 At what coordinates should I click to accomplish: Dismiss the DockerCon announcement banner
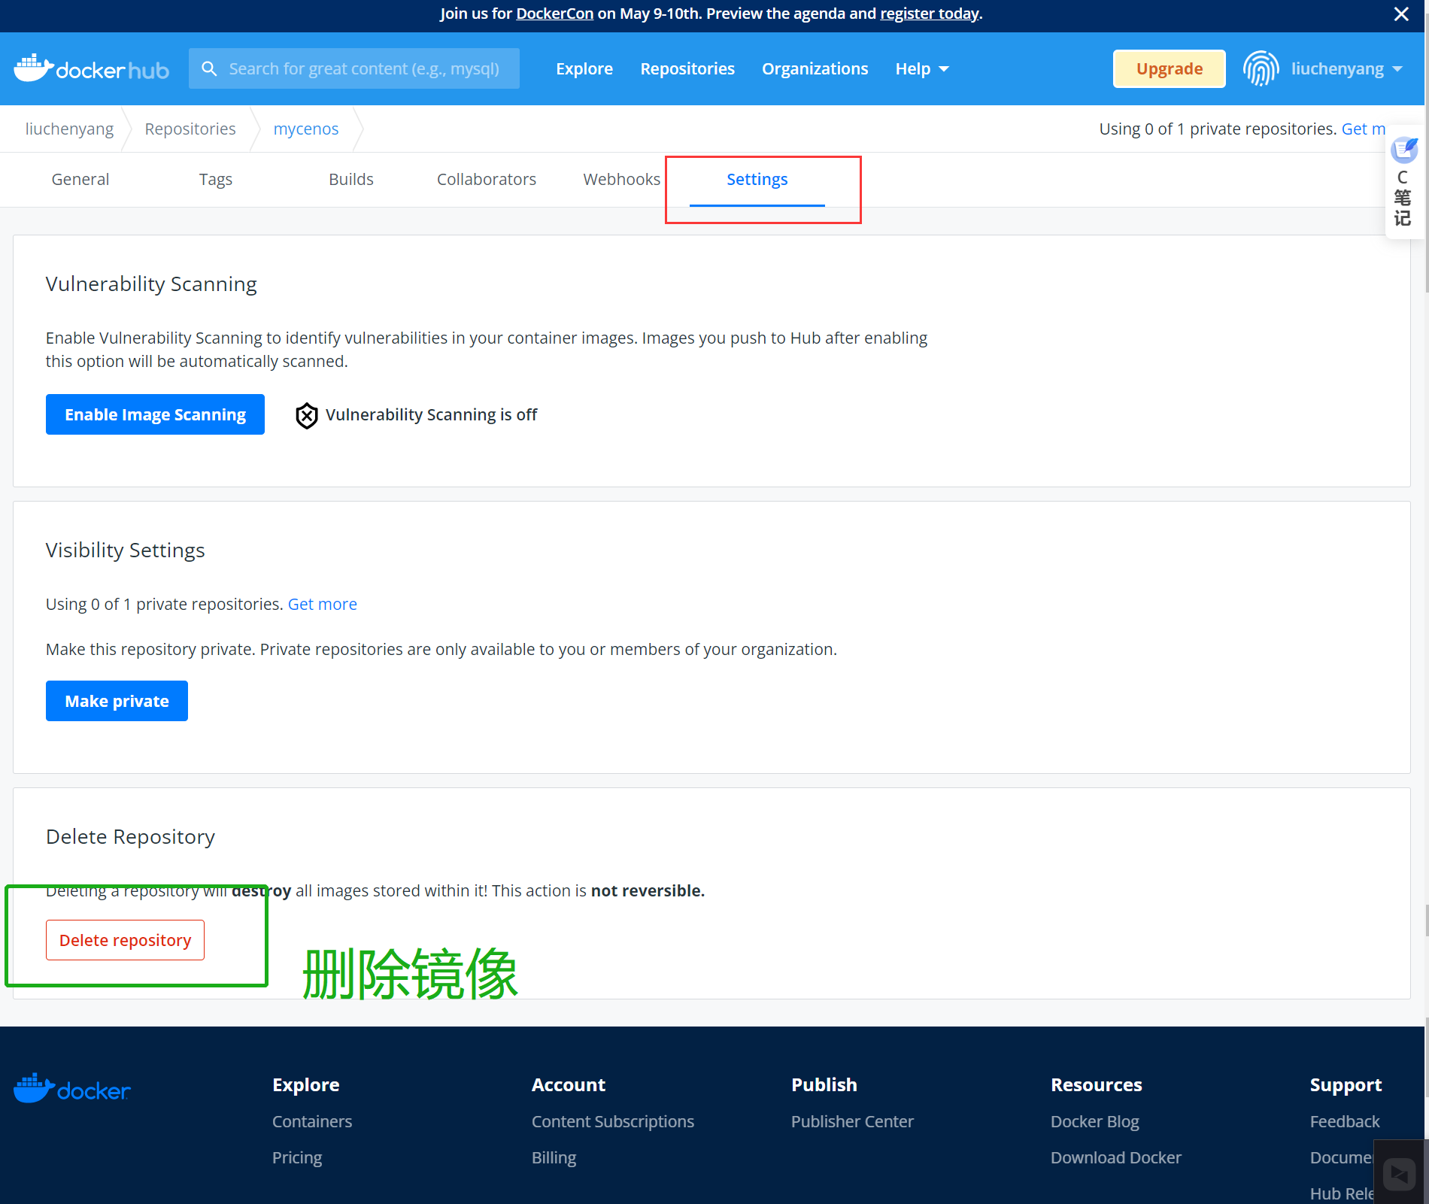tap(1400, 14)
